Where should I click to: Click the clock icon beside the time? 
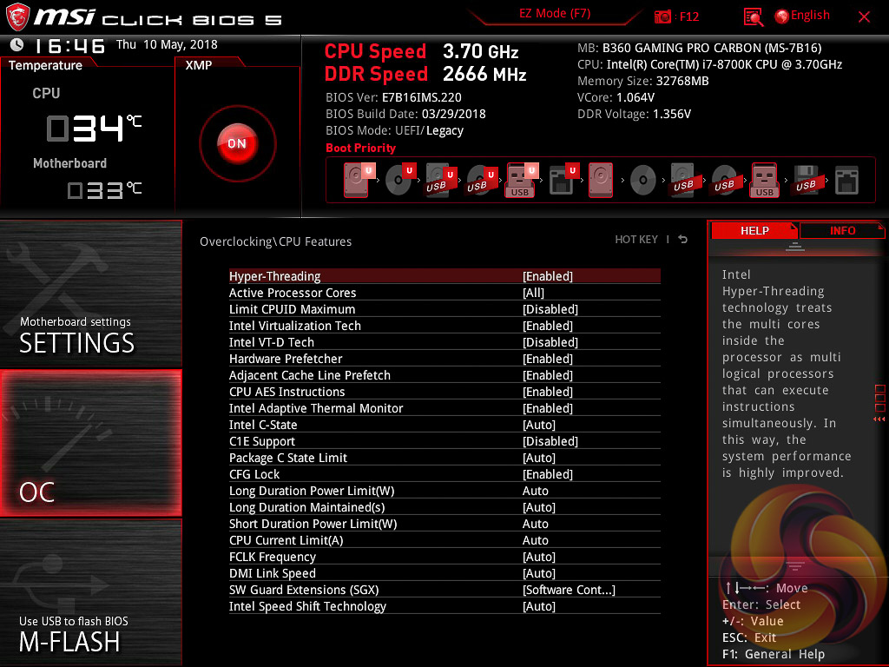17,44
